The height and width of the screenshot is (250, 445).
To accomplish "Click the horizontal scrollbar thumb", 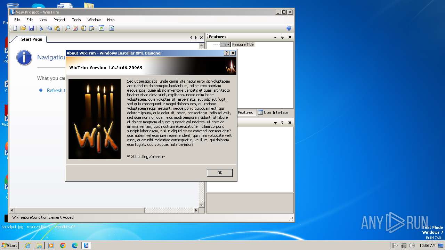I will (80, 210).
